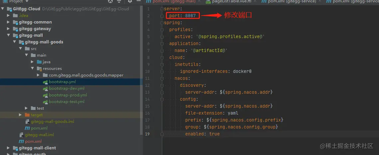Open bootstrap-test.yml file
This screenshot has width=379, height=155.
coord(66,102)
